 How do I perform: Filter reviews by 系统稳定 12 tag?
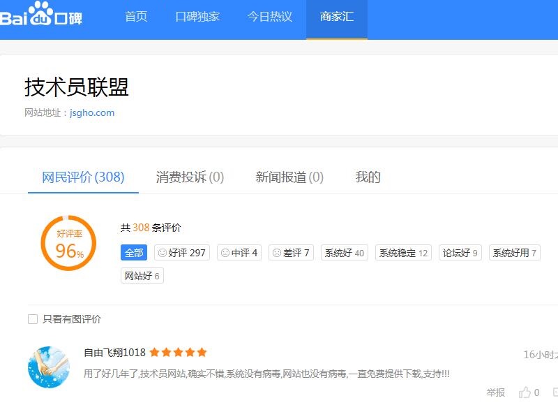(x=403, y=253)
